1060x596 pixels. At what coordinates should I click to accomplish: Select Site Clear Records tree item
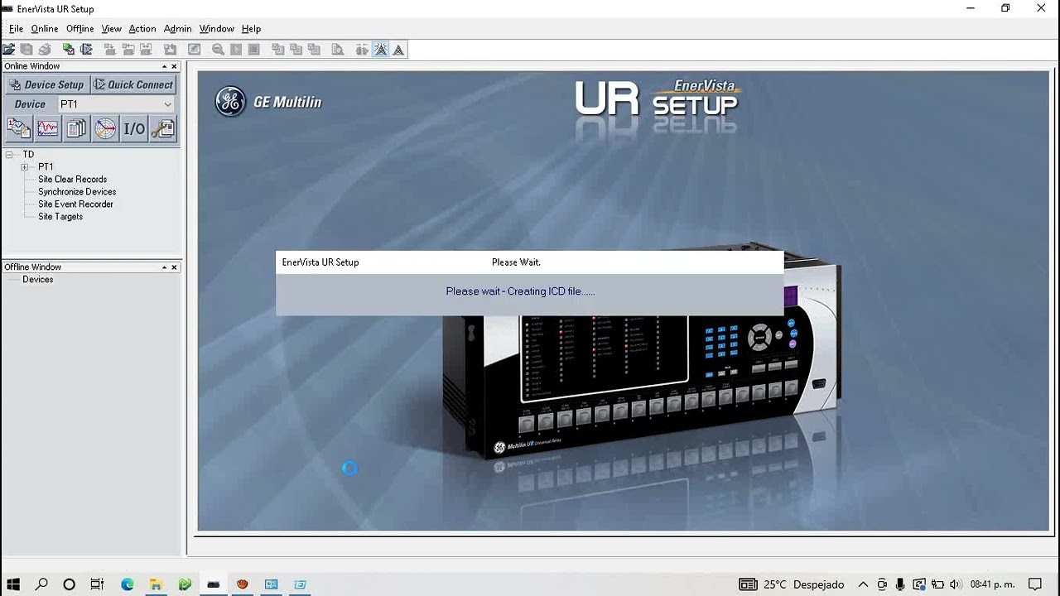coord(72,180)
